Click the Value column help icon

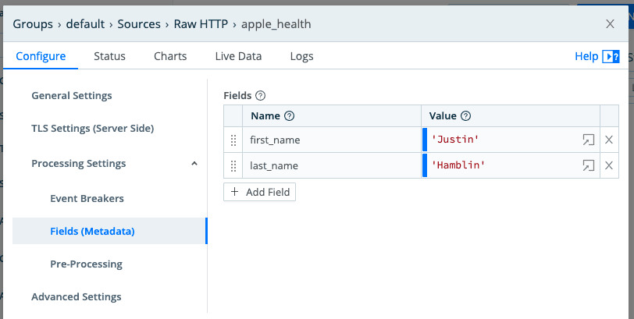(466, 115)
